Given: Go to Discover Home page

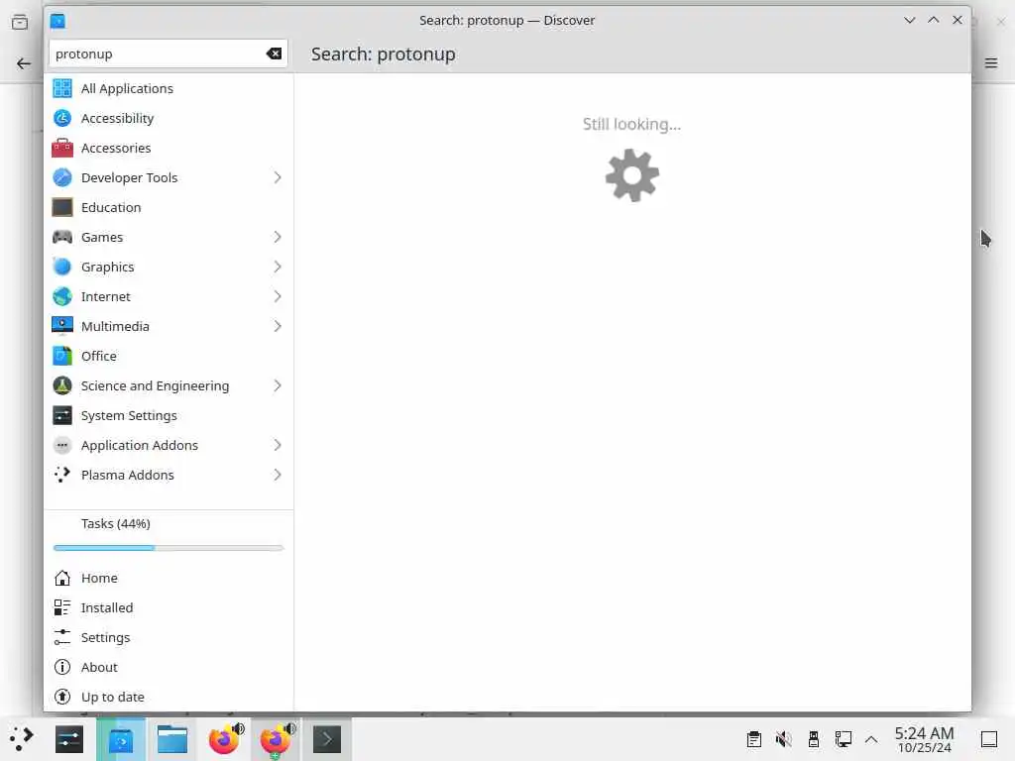Looking at the screenshot, I should point(169,579).
